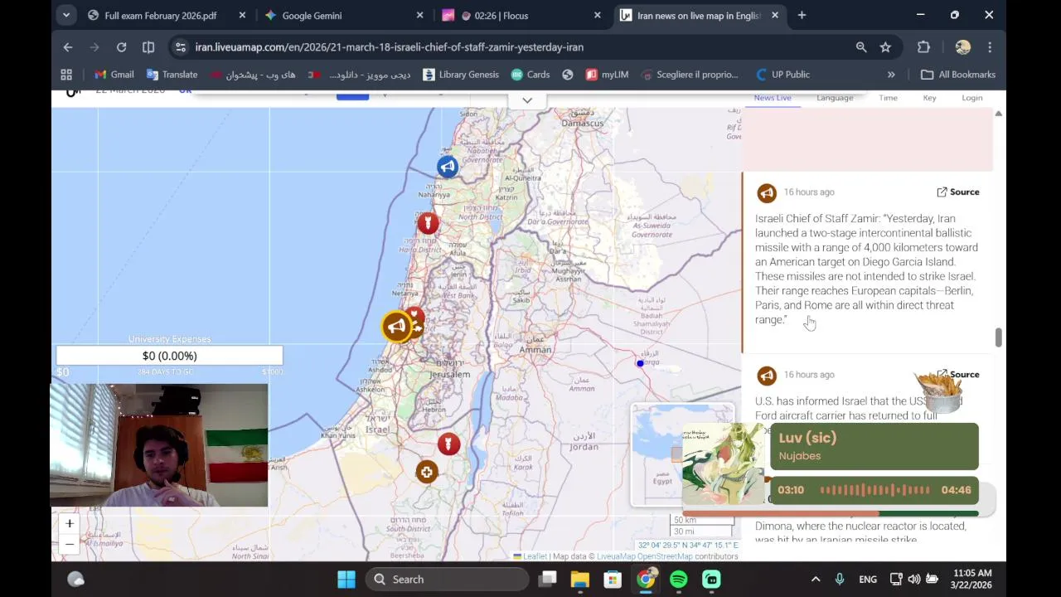The width and height of the screenshot is (1061, 597).
Task: Click the Luv (sic) track progress waveform
Action: tap(874, 490)
